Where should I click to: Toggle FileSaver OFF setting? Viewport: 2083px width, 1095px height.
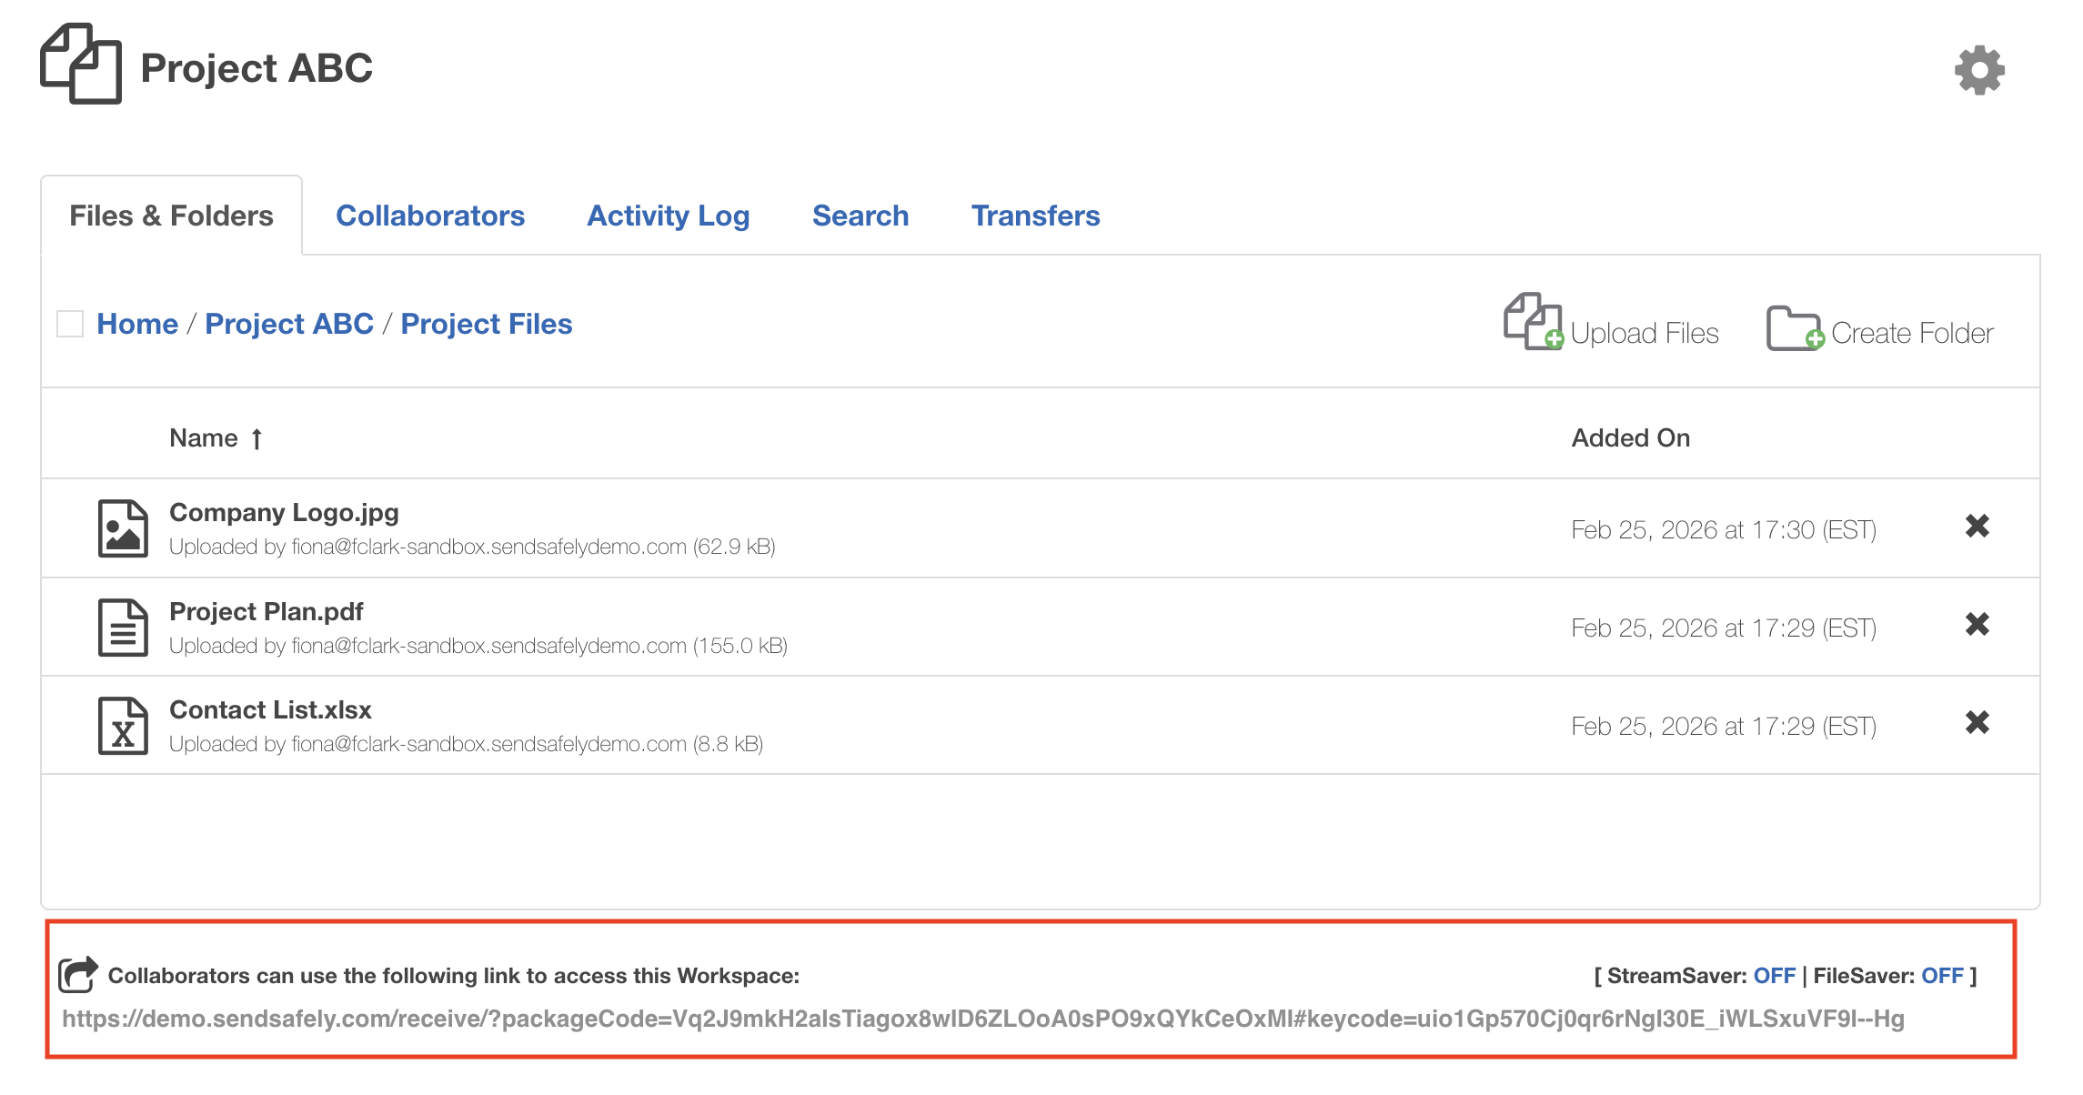[1941, 976]
